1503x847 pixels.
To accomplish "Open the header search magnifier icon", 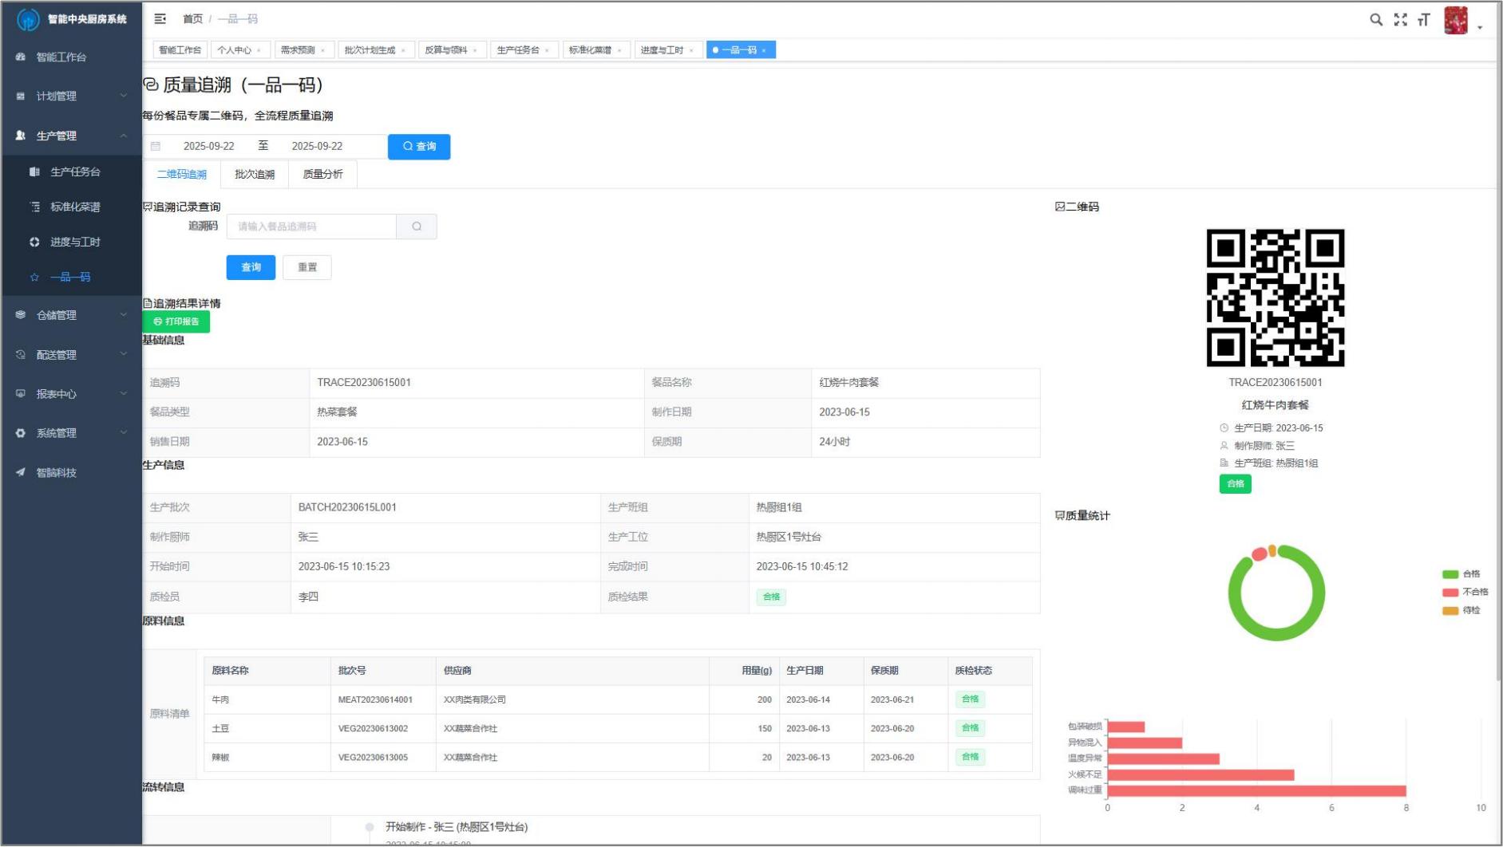I will point(1376,20).
